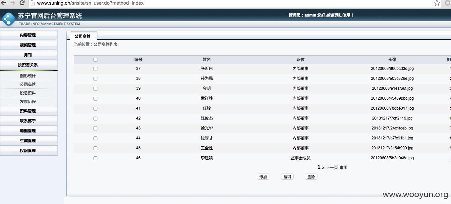Open the 发展历程 submenu item
The height and width of the screenshot is (204, 451).
tap(28, 102)
